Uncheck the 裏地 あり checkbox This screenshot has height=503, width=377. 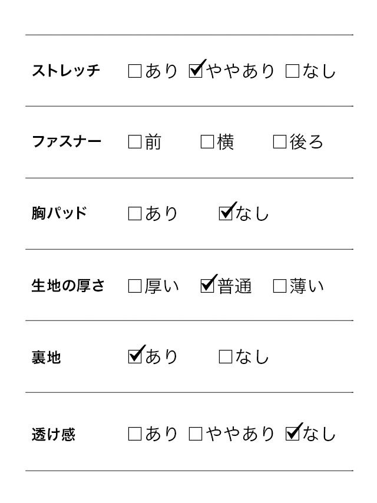click(134, 357)
